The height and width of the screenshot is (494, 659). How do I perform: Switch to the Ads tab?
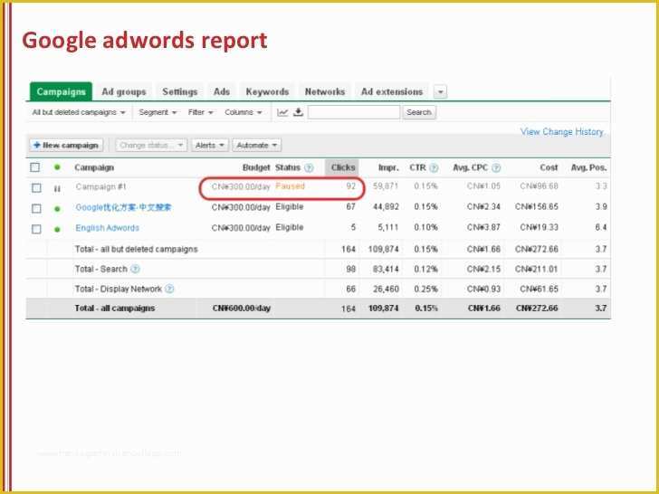222,91
